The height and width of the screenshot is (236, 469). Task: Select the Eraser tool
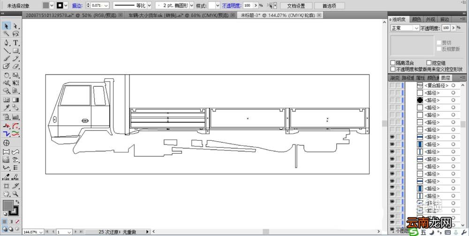pos(15,66)
